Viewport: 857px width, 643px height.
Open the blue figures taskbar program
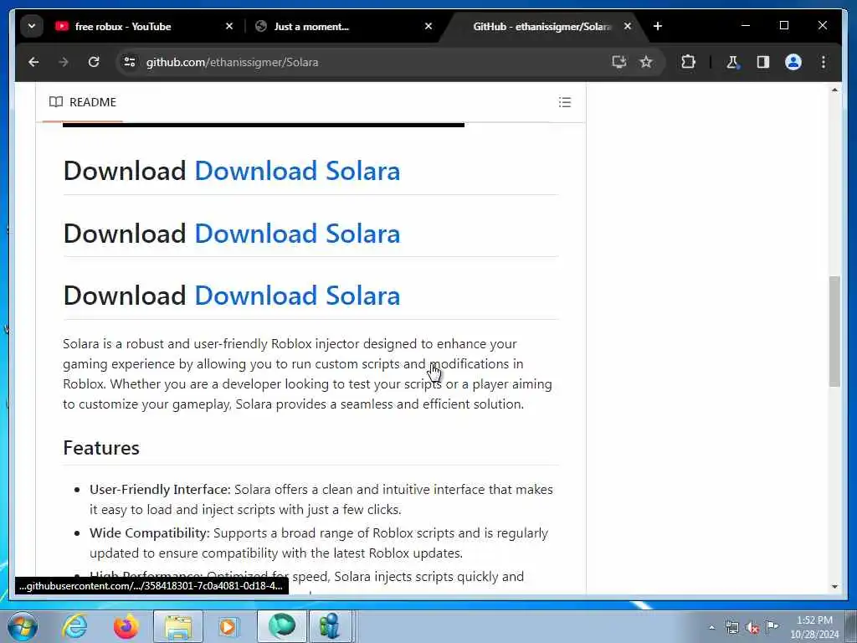330,626
